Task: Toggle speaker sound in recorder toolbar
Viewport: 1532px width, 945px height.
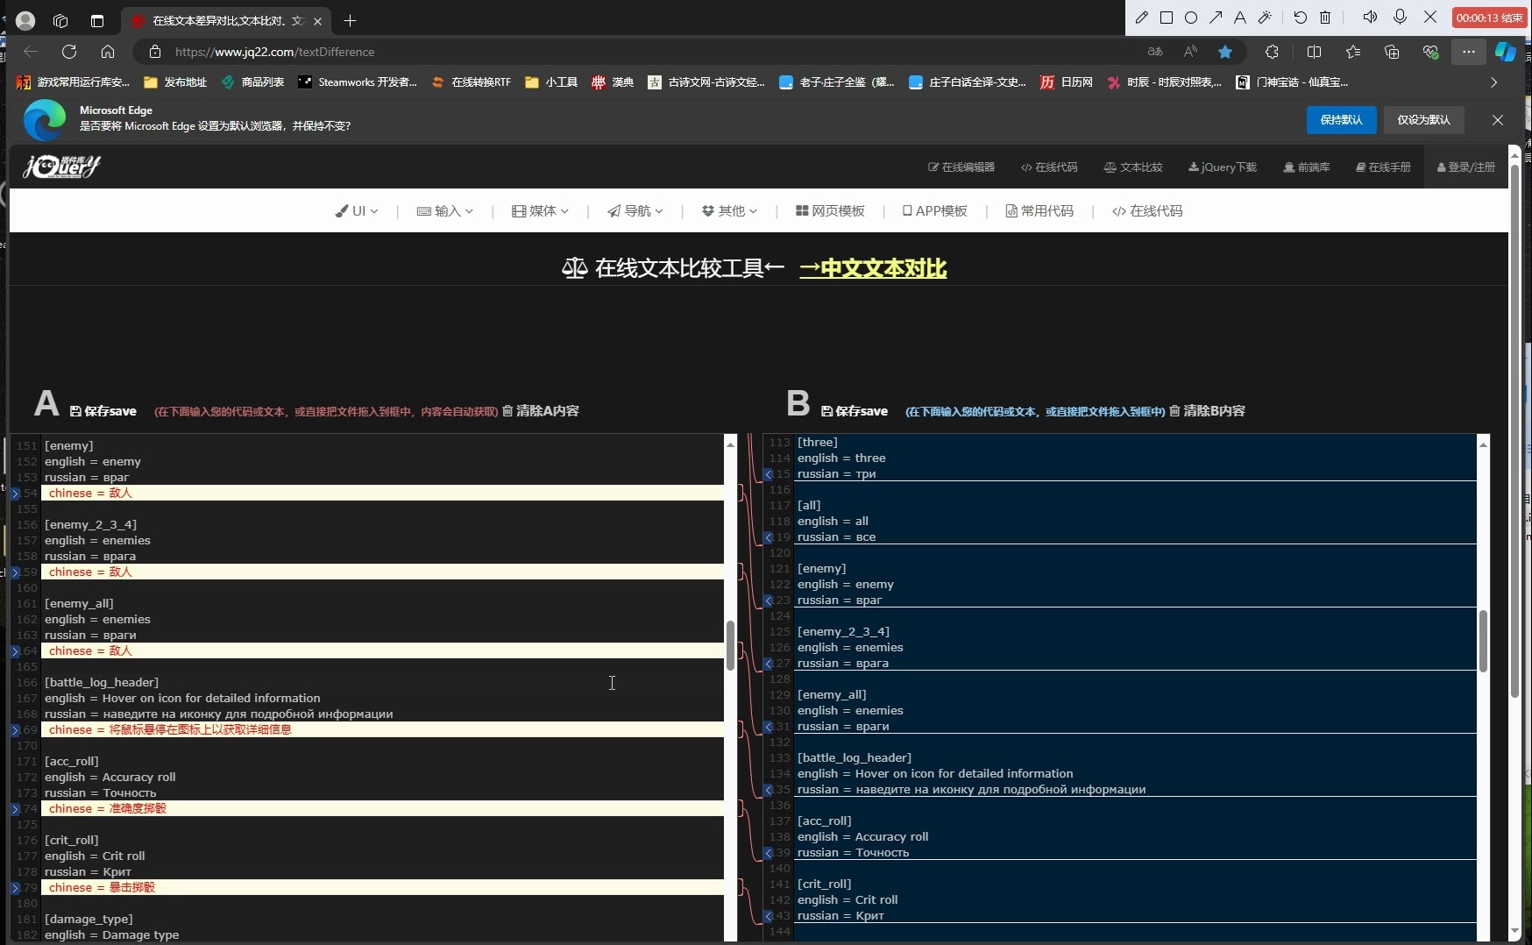Action: 1370,17
